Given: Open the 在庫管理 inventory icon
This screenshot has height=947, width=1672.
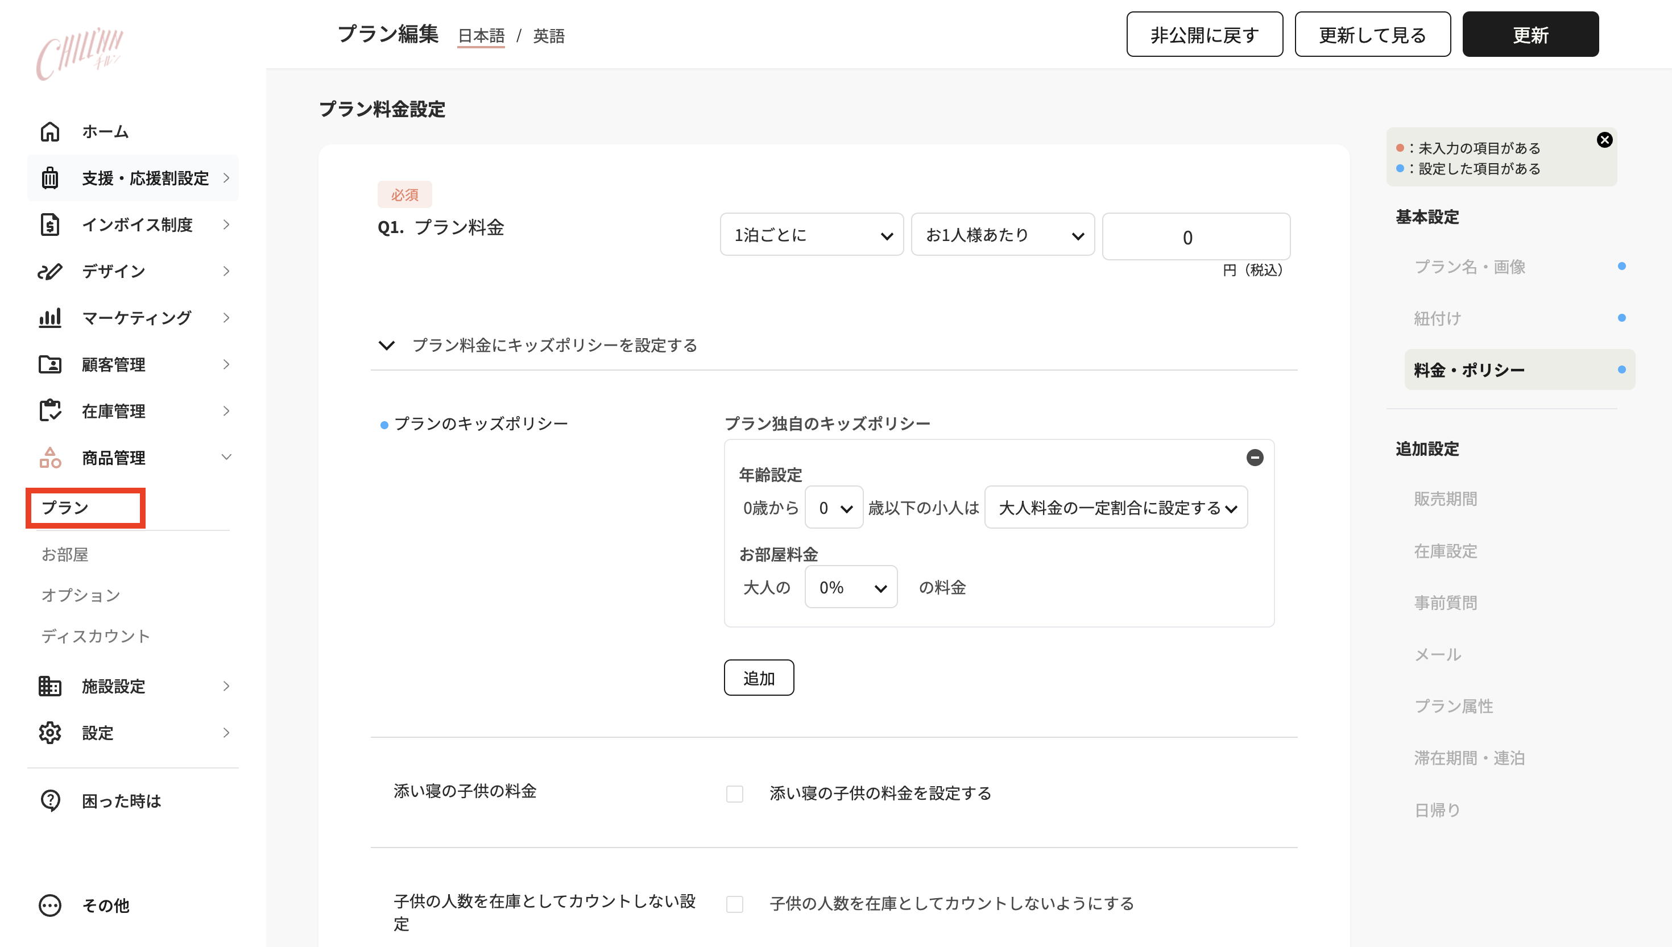Looking at the screenshot, I should click(x=49, y=410).
